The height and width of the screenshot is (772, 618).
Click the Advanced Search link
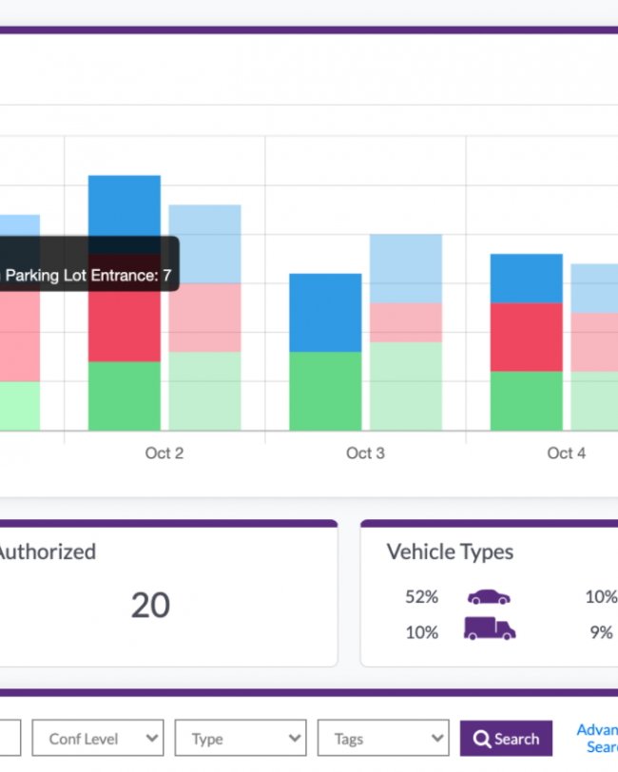click(x=598, y=738)
